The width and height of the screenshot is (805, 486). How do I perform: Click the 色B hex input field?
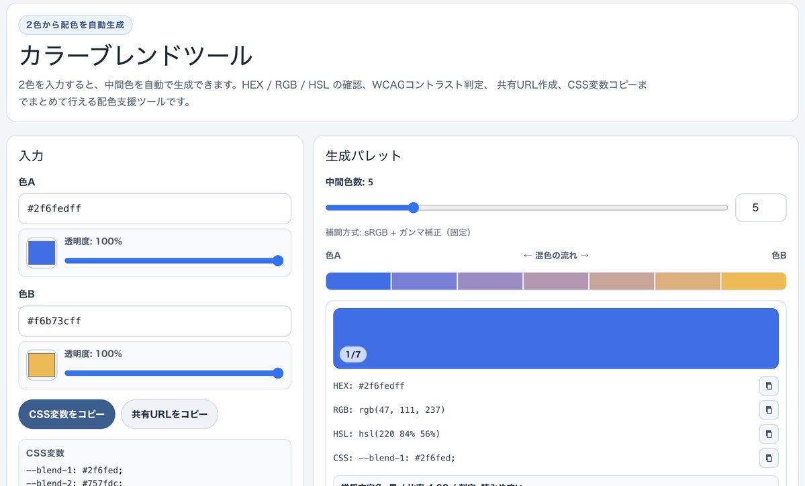pos(154,321)
